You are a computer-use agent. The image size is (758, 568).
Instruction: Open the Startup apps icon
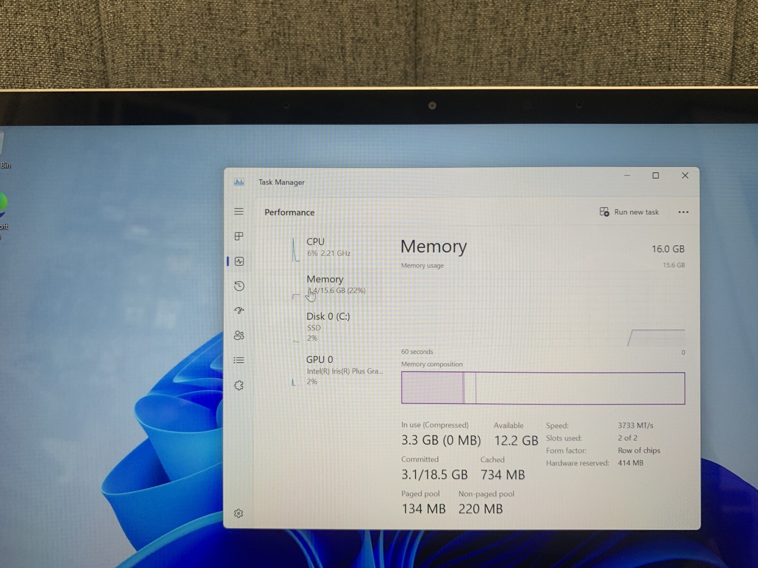click(x=239, y=311)
